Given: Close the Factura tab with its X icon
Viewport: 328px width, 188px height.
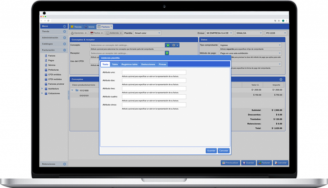Looking at the screenshot, I should click(111, 27).
